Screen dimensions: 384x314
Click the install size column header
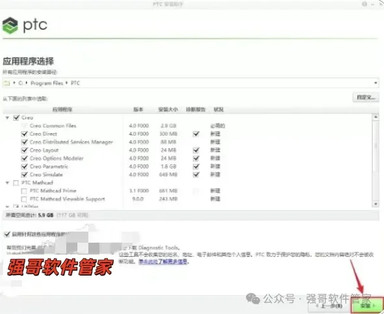click(x=168, y=110)
